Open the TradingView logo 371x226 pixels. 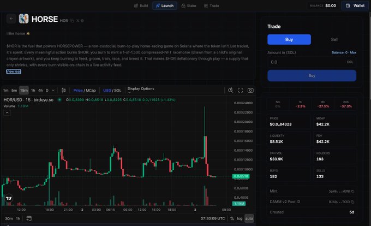9,198
